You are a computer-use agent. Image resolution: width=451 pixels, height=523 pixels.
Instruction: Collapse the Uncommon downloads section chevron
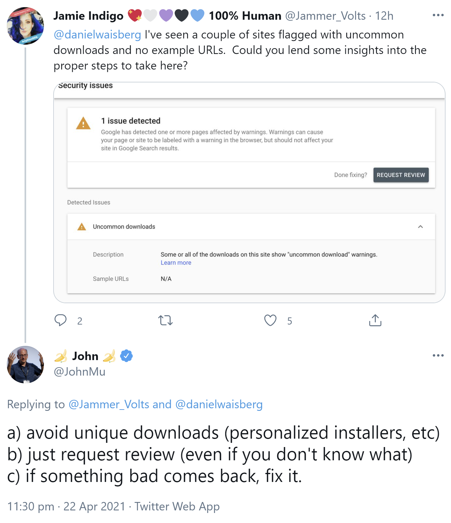420,227
